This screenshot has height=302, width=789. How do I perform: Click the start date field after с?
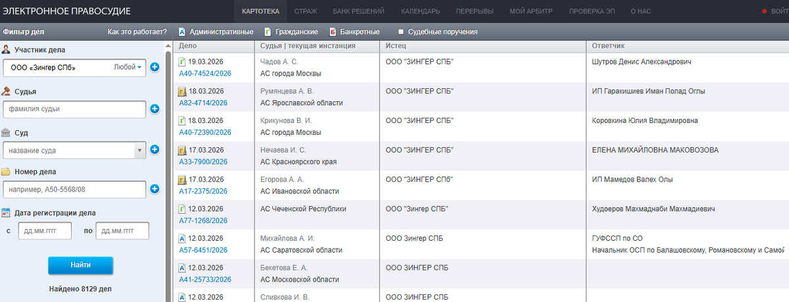[44, 230]
